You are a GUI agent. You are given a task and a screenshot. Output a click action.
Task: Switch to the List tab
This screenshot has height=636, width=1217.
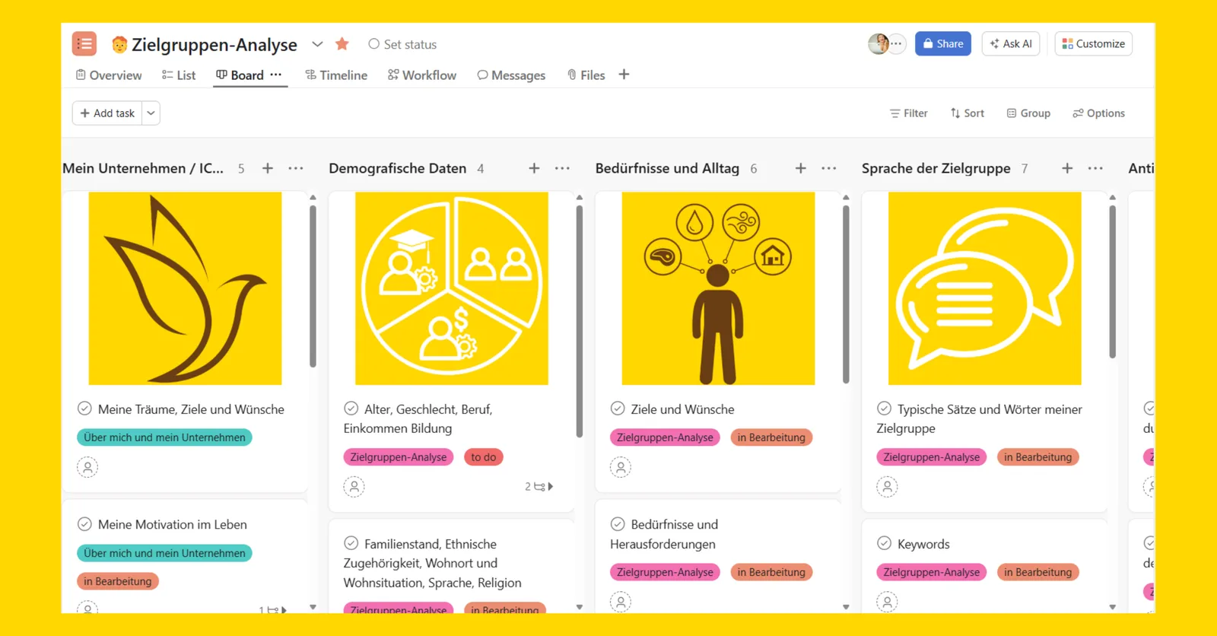point(179,75)
